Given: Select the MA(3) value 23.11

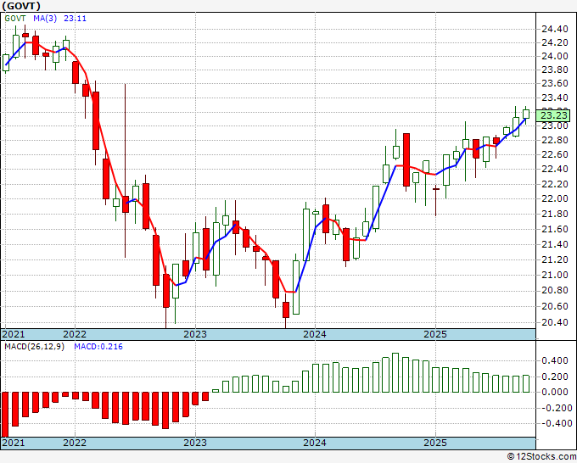Looking at the screenshot, I should pyautogui.click(x=75, y=18).
